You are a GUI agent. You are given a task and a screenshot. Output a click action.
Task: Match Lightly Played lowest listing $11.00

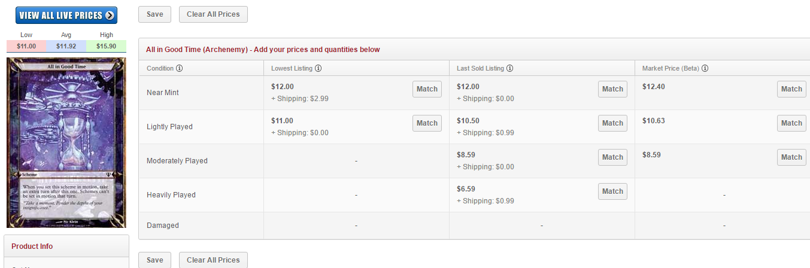tap(427, 123)
